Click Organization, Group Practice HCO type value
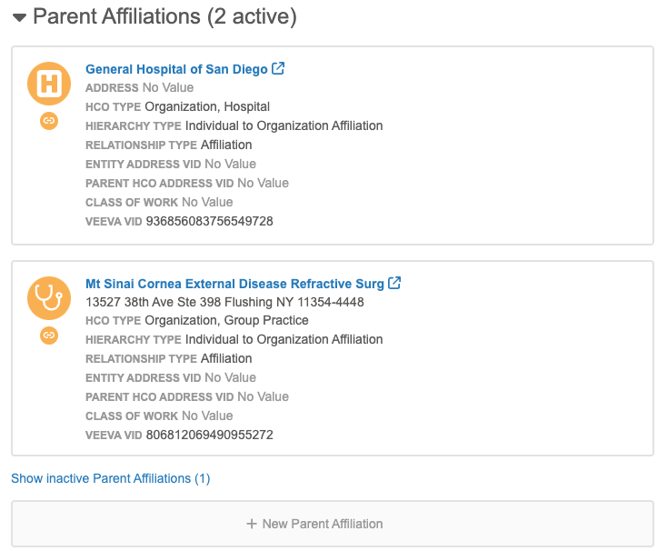Screen dimensions: 657x551 (x=226, y=320)
